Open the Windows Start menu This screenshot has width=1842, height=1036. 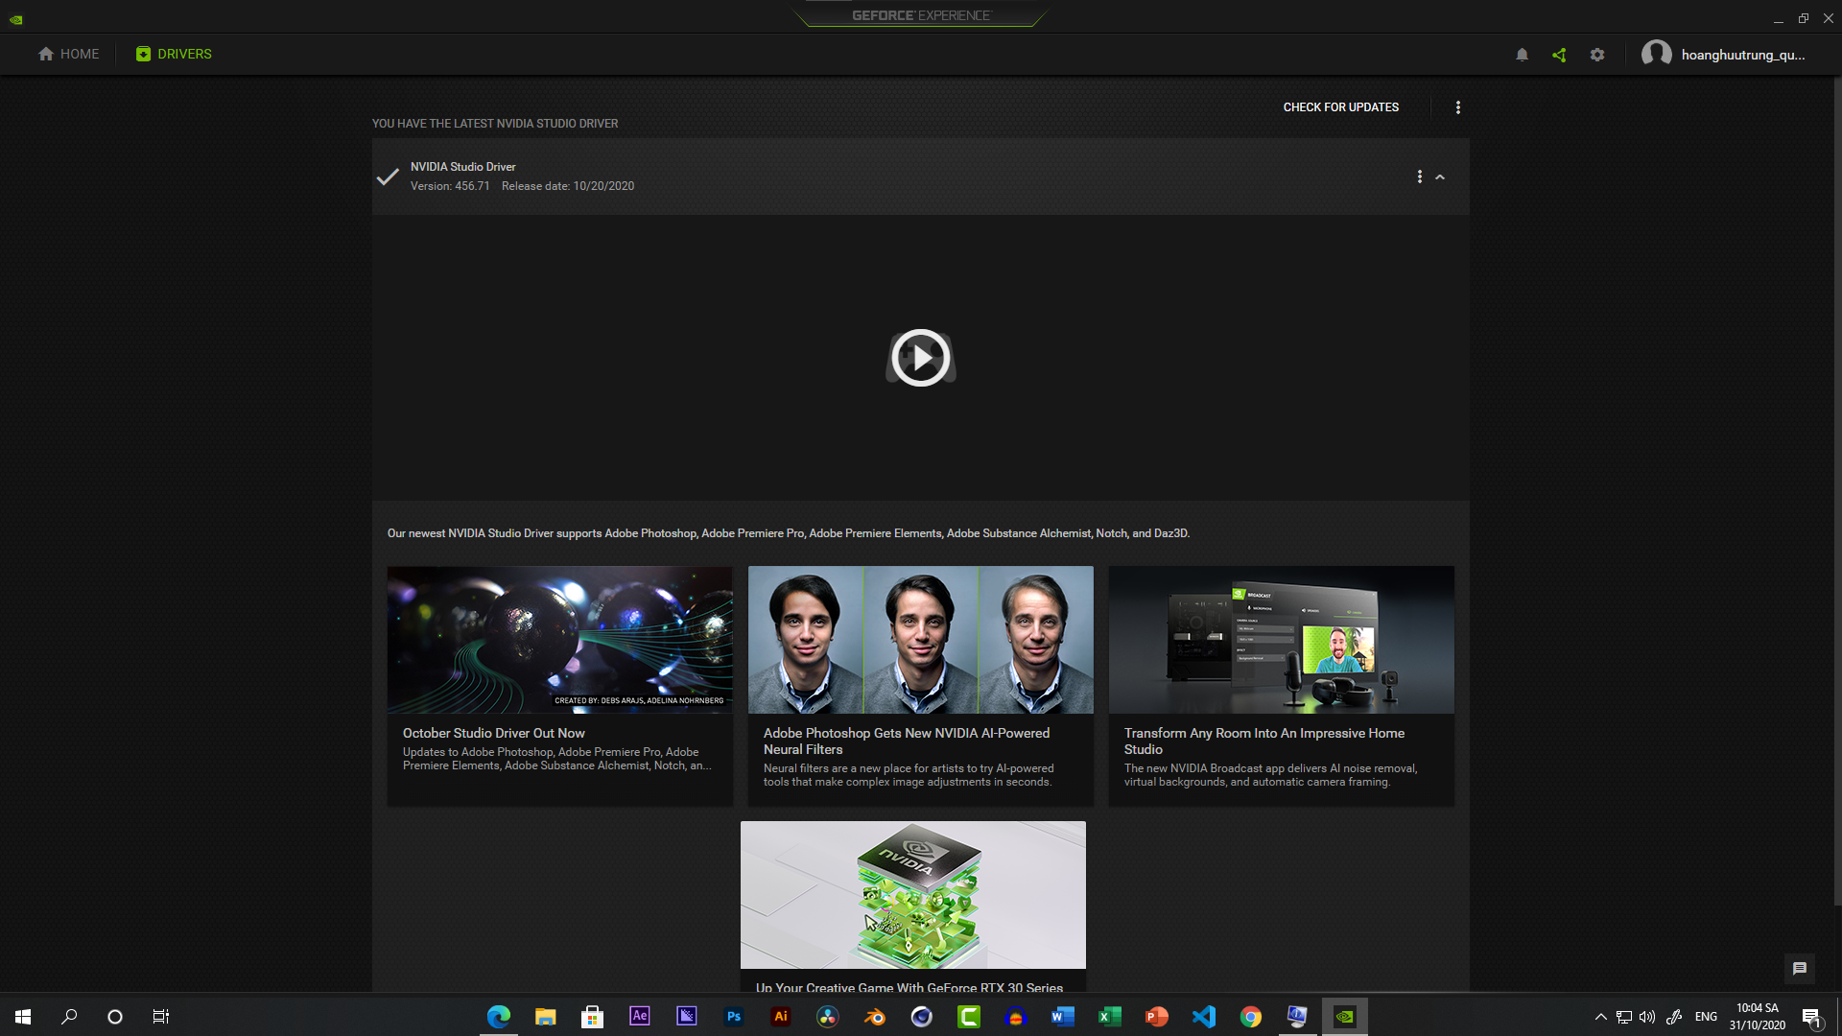click(23, 1017)
